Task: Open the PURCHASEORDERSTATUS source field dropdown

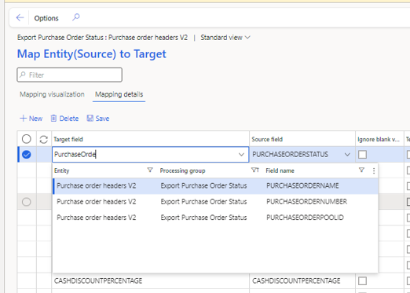Action: click(x=347, y=155)
